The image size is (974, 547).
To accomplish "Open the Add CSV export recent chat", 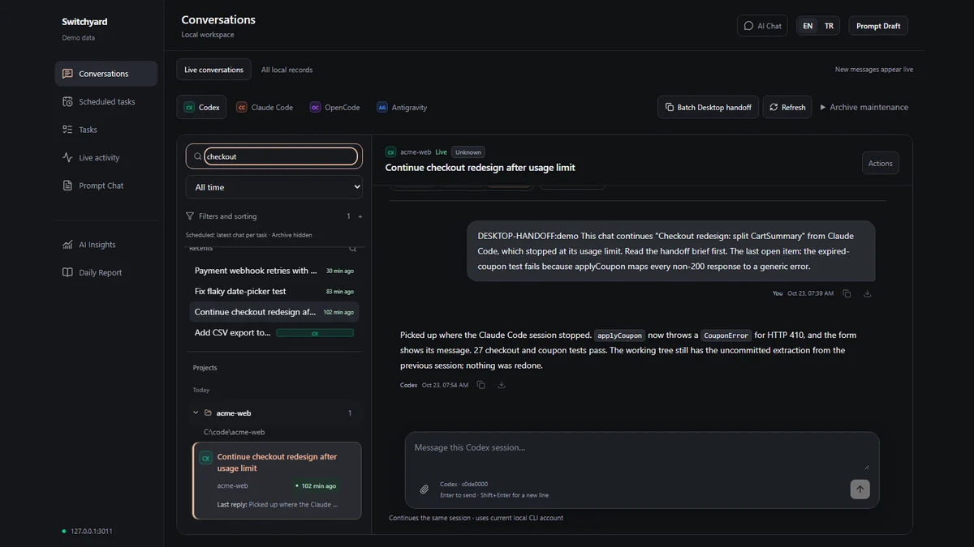I will tap(274, 332).
